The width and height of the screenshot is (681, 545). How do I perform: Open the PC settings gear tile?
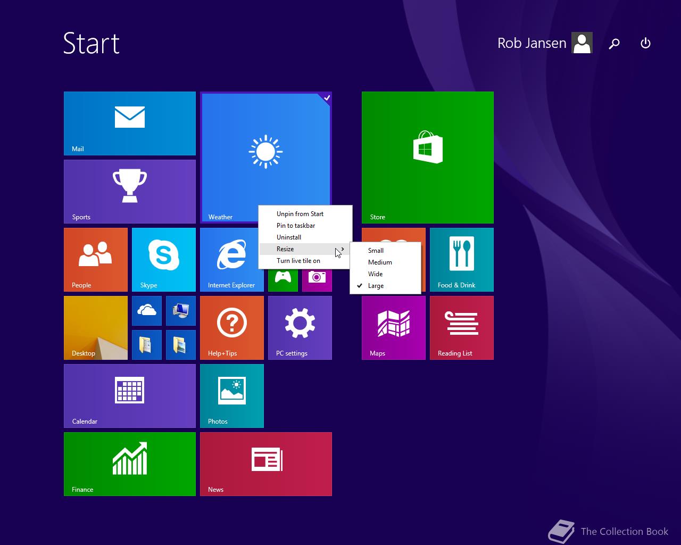point(300,328)
